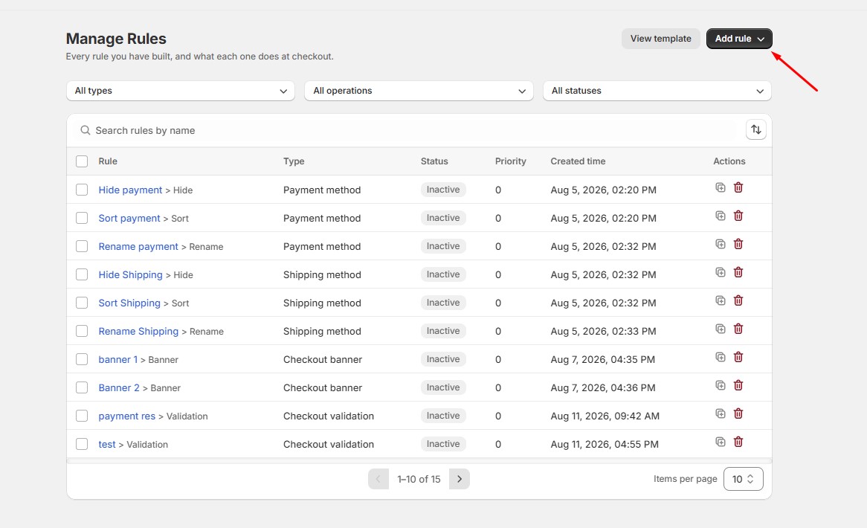This screenshot has height=528, width=867.
Task: Click the Type column header
Action: (294, 161)
